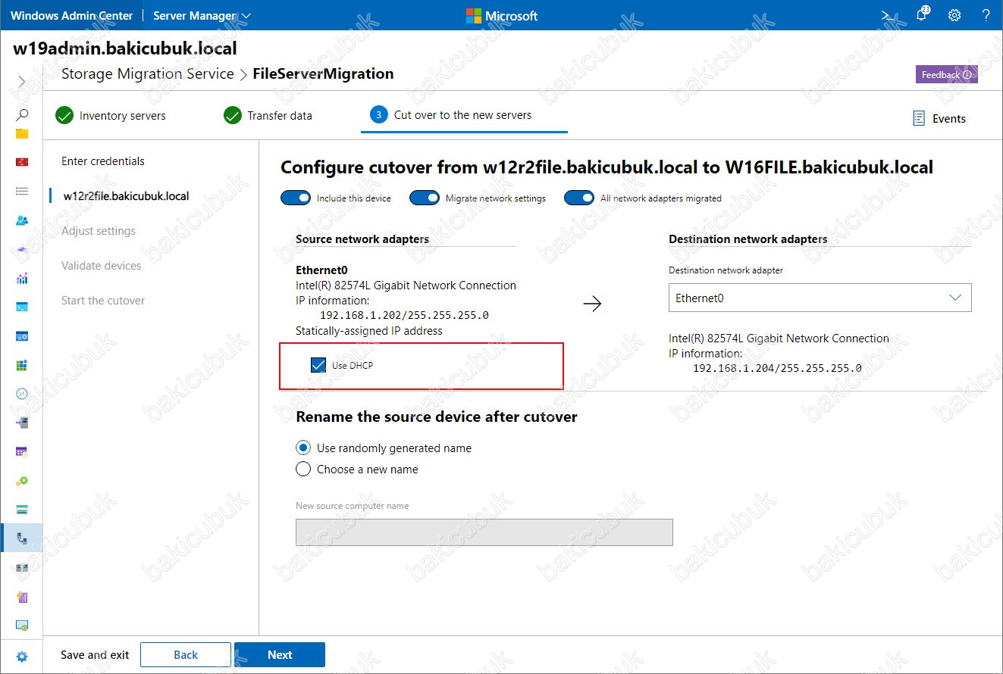Click the New source computer name field
The height and width of the screenshot is (674, 1003).
pos(484,532)
